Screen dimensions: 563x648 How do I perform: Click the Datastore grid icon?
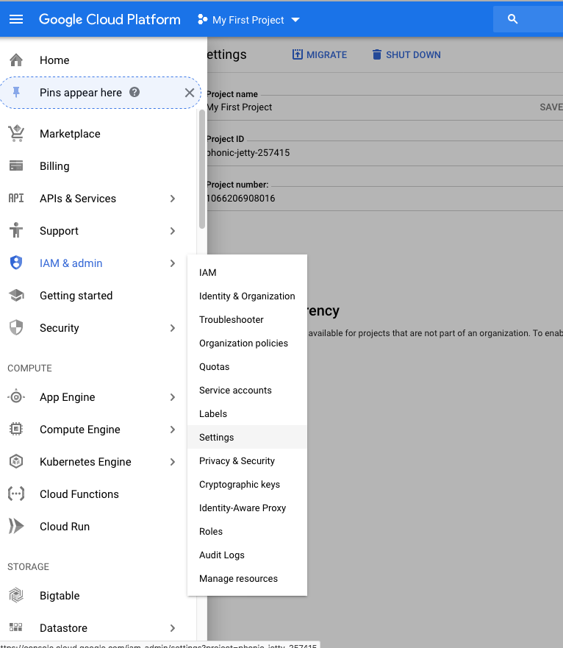(x=16, y=627)
